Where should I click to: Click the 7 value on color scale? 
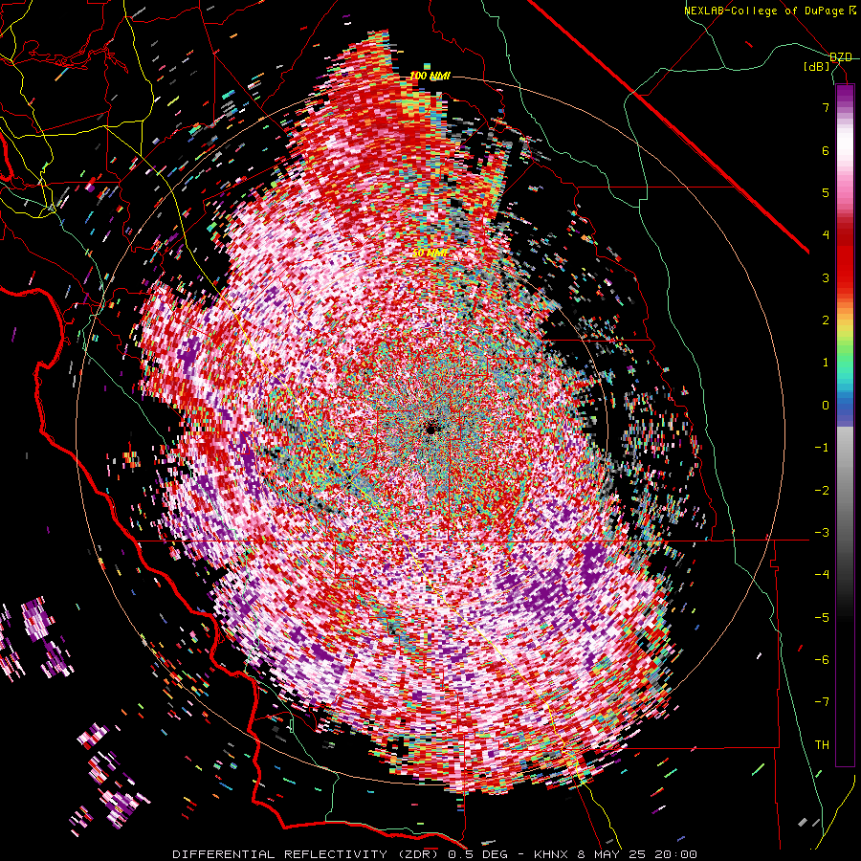826,107
